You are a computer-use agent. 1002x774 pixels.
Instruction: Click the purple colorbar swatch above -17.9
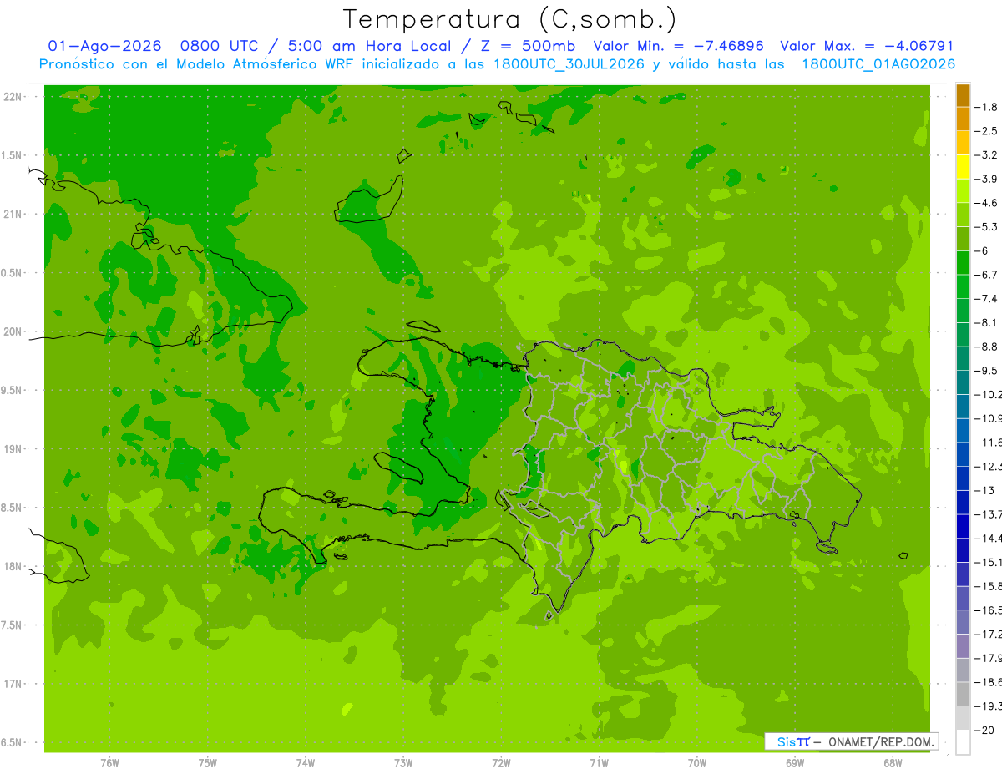963,646
